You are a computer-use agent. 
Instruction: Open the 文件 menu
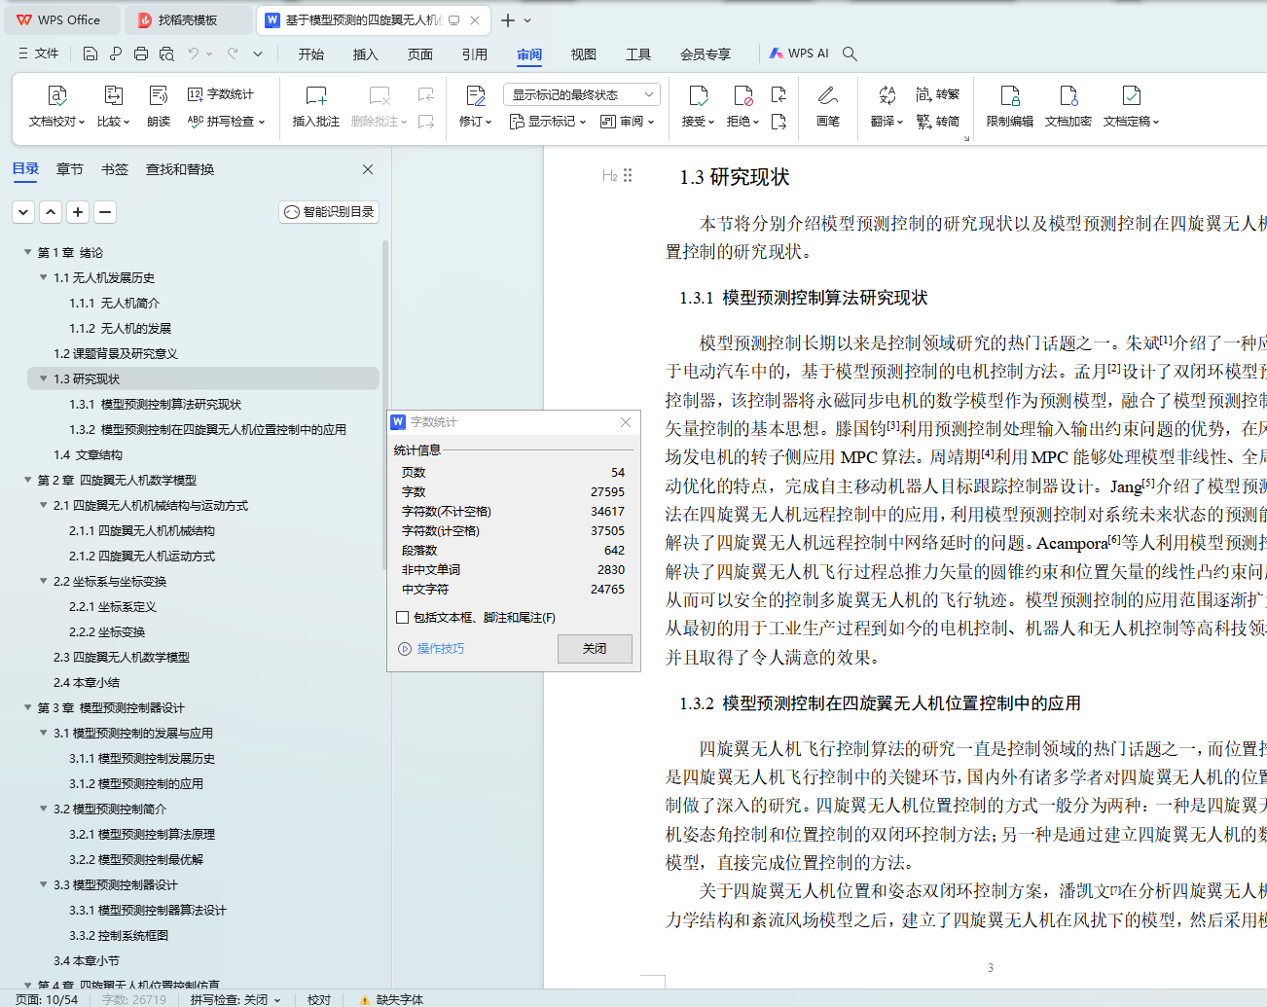[x=38, y=54]
